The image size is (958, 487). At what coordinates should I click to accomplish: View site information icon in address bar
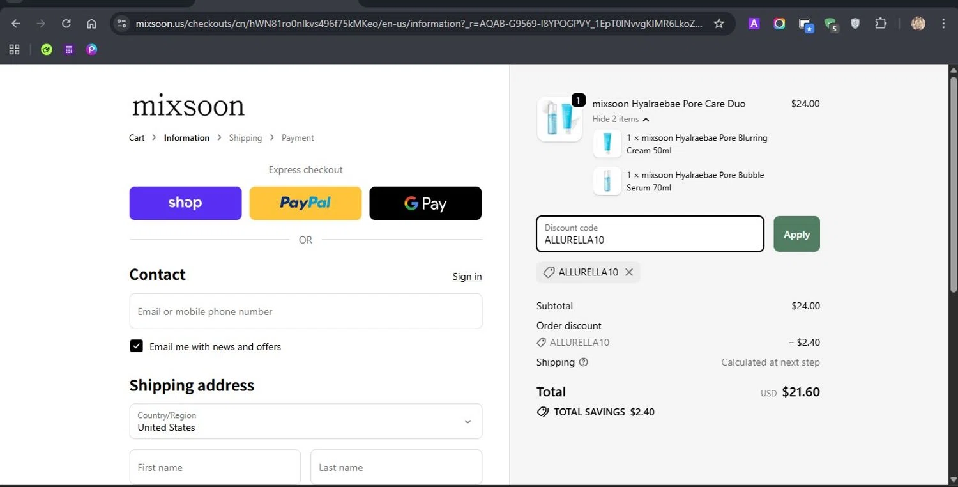[121, 24]
